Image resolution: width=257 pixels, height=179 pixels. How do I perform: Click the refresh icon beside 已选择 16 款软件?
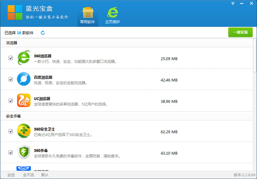point(43,33)
